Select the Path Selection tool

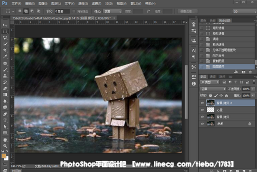click(5, 126)
